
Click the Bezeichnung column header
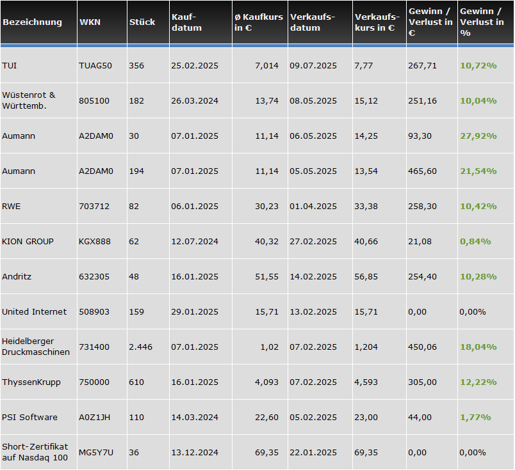pos(32,22)
